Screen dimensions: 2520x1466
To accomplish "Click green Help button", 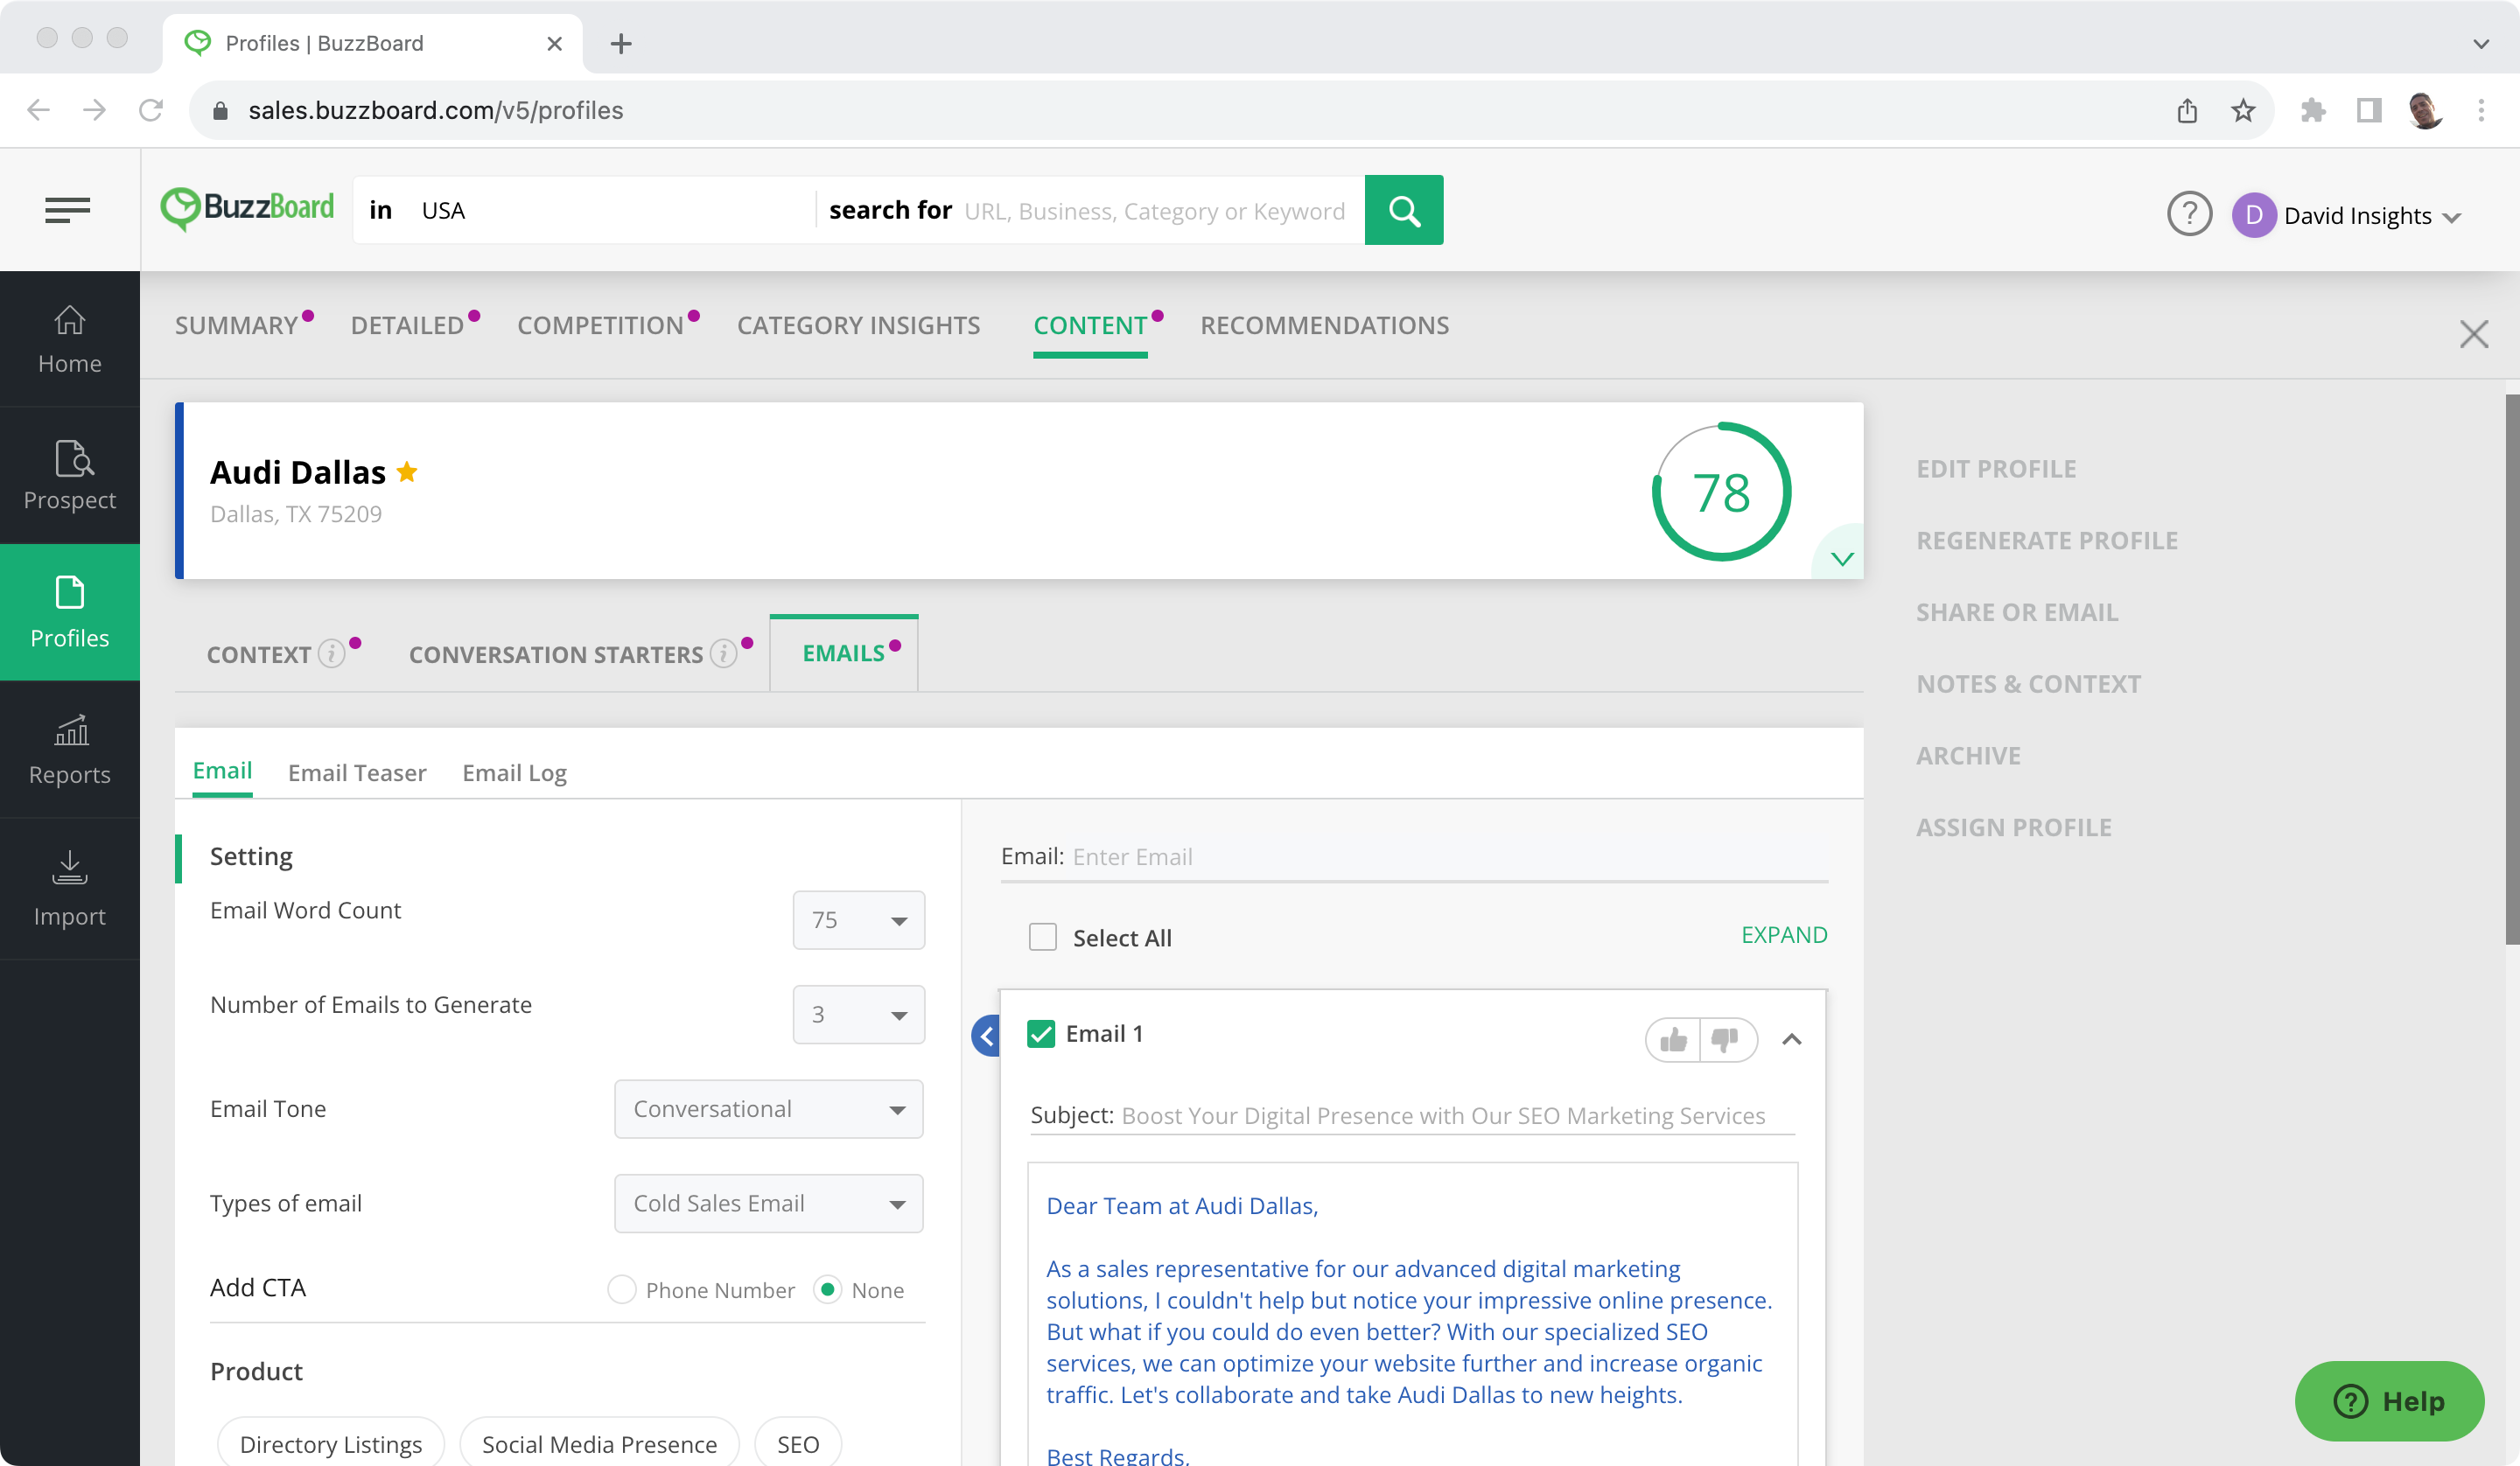I will click(2389, 1400).
